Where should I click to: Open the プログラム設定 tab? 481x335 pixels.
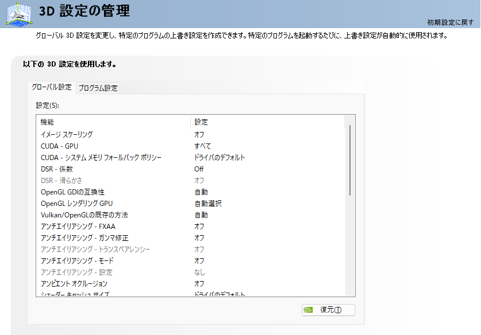(98, 88)
